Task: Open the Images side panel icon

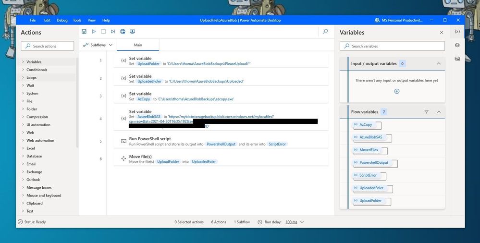Action: 457,59
